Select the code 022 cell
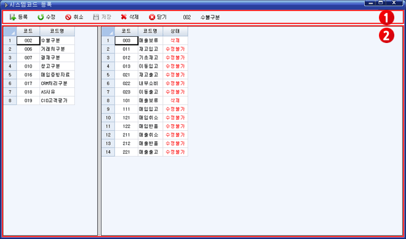 (x=126, y=84)
